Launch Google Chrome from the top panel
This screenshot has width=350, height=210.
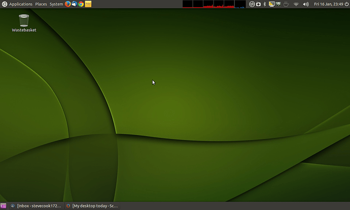81,4
